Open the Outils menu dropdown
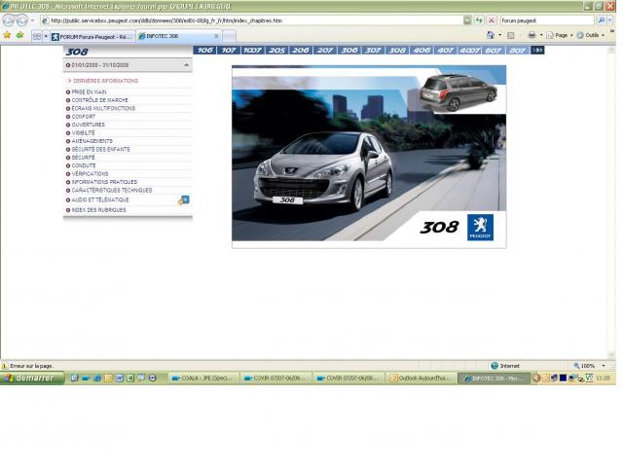The width and height of the screenshot is (623, 467). tap(591, 35)
